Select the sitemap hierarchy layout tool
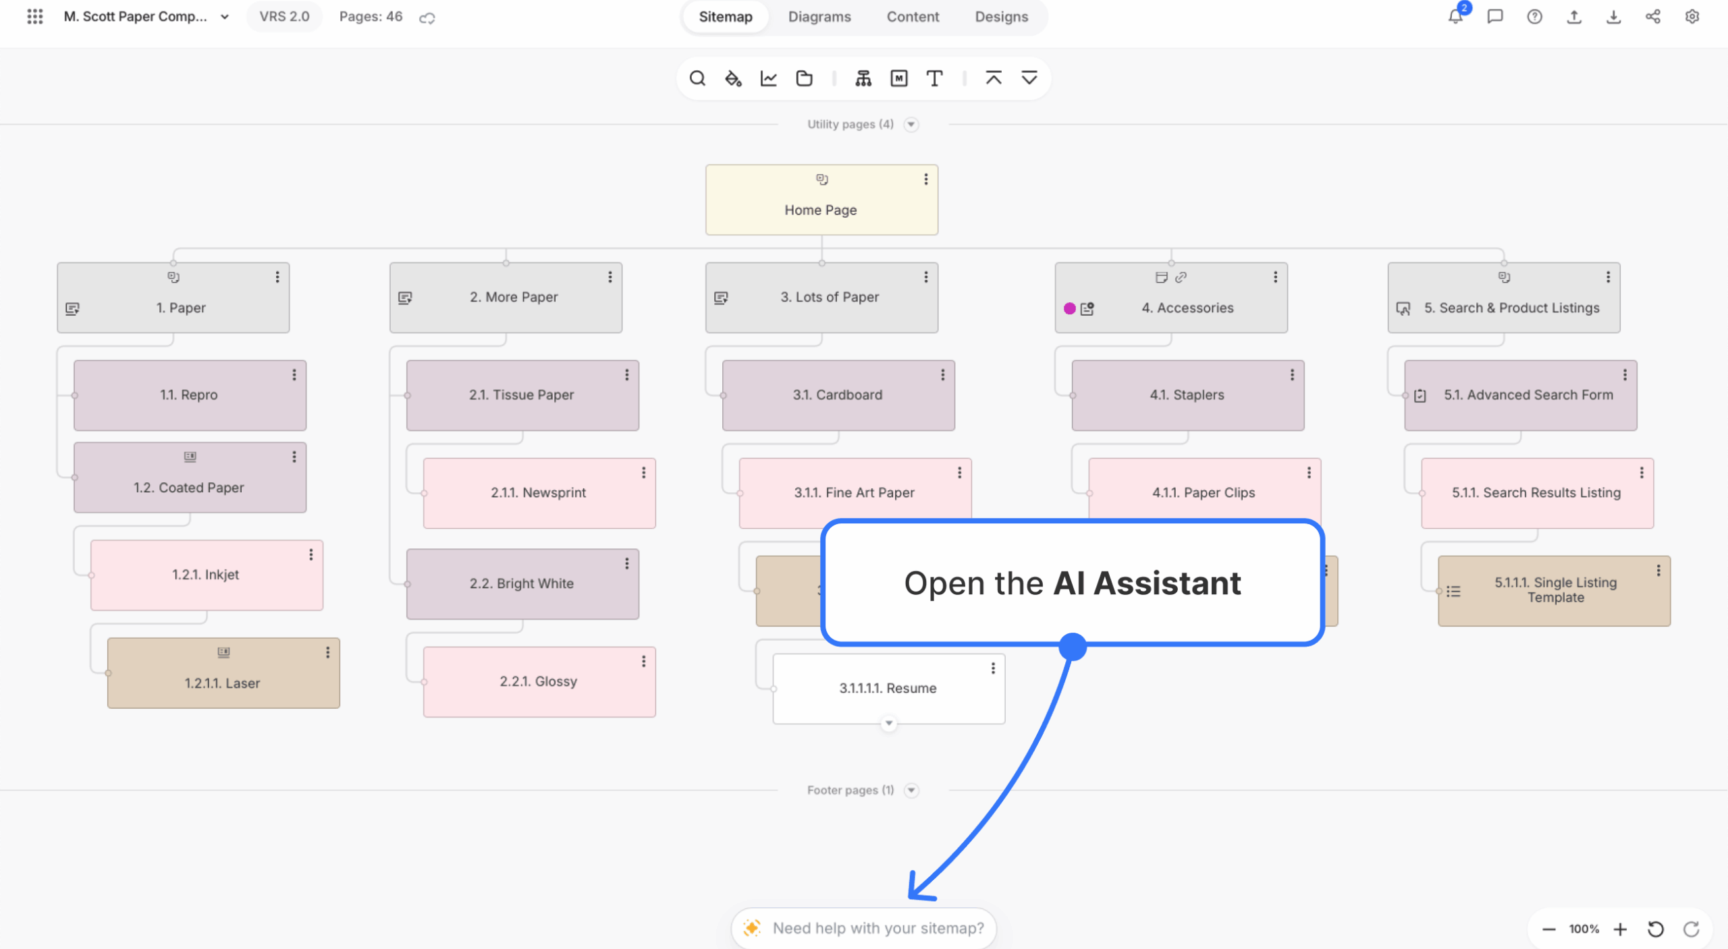Viewport: 1728px width, 949px height. 863,78
